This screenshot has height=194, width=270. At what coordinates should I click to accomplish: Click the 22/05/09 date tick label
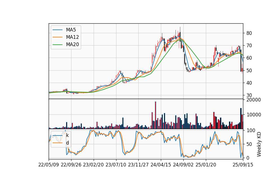tap(49, 165)
